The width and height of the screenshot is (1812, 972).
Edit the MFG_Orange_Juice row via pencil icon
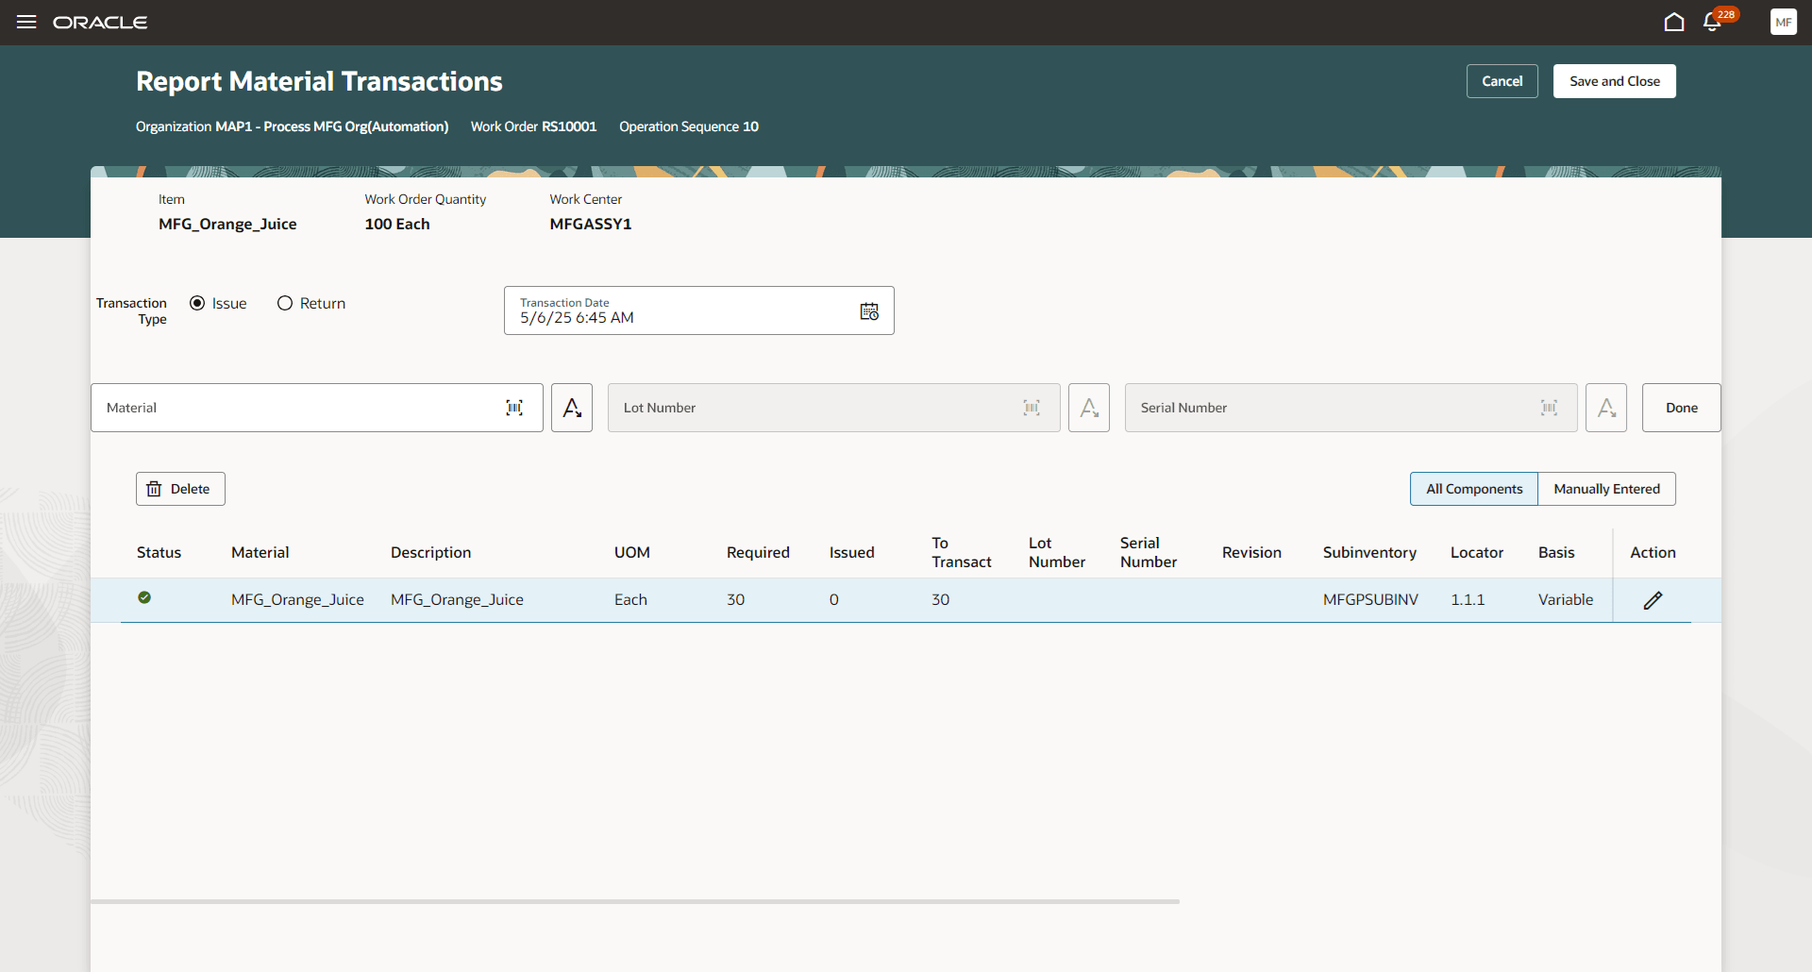1653,600
